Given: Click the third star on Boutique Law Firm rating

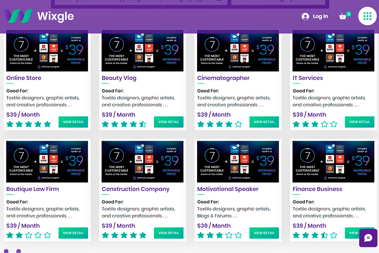Looking at the screenshot, I should 28,235.
